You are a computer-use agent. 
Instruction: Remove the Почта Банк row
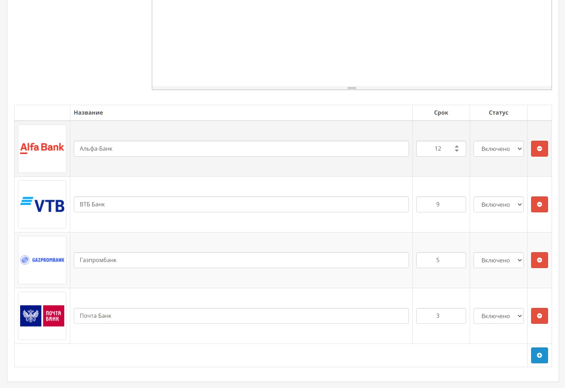pyautogui.click(x=539, y=316)
